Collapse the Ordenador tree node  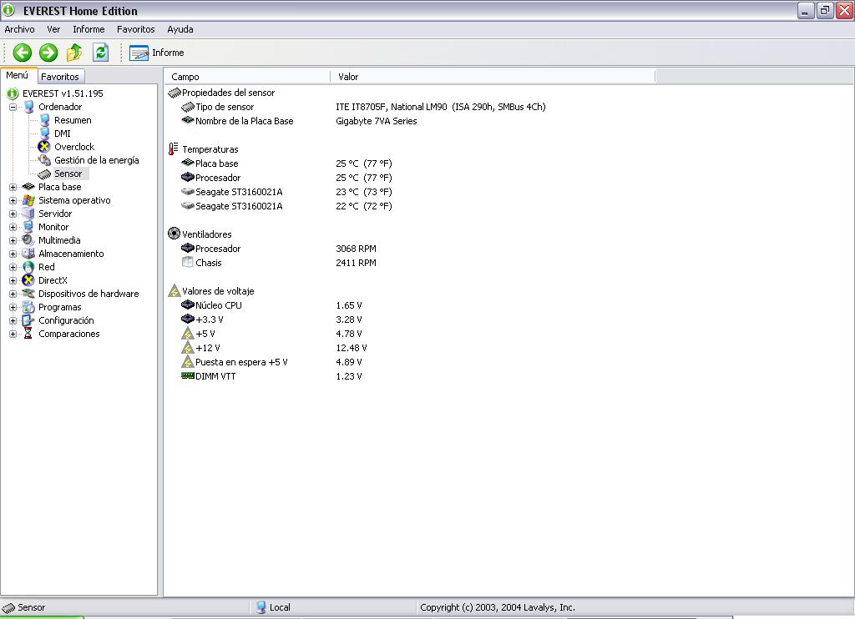tap(13, 107)
